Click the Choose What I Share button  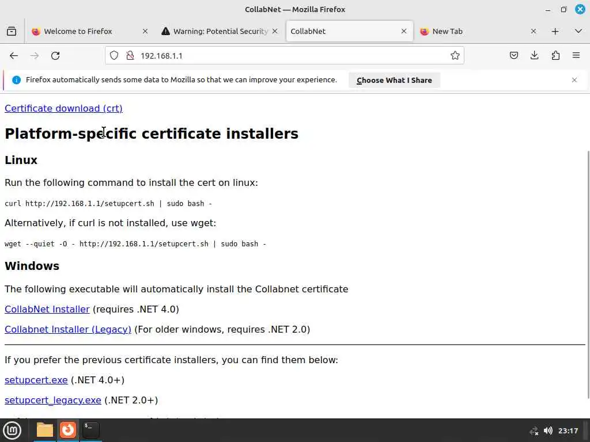coord(394,80)
